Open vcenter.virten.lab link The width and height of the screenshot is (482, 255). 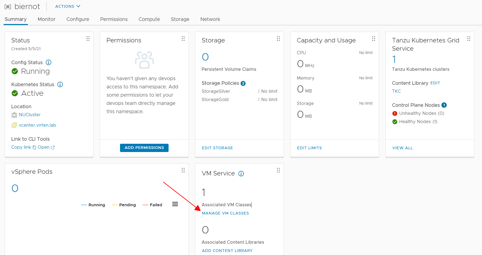point(38,125)
